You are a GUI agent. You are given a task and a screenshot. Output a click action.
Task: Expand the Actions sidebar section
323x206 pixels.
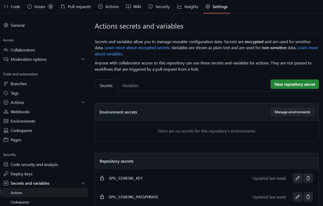[83, 102]
